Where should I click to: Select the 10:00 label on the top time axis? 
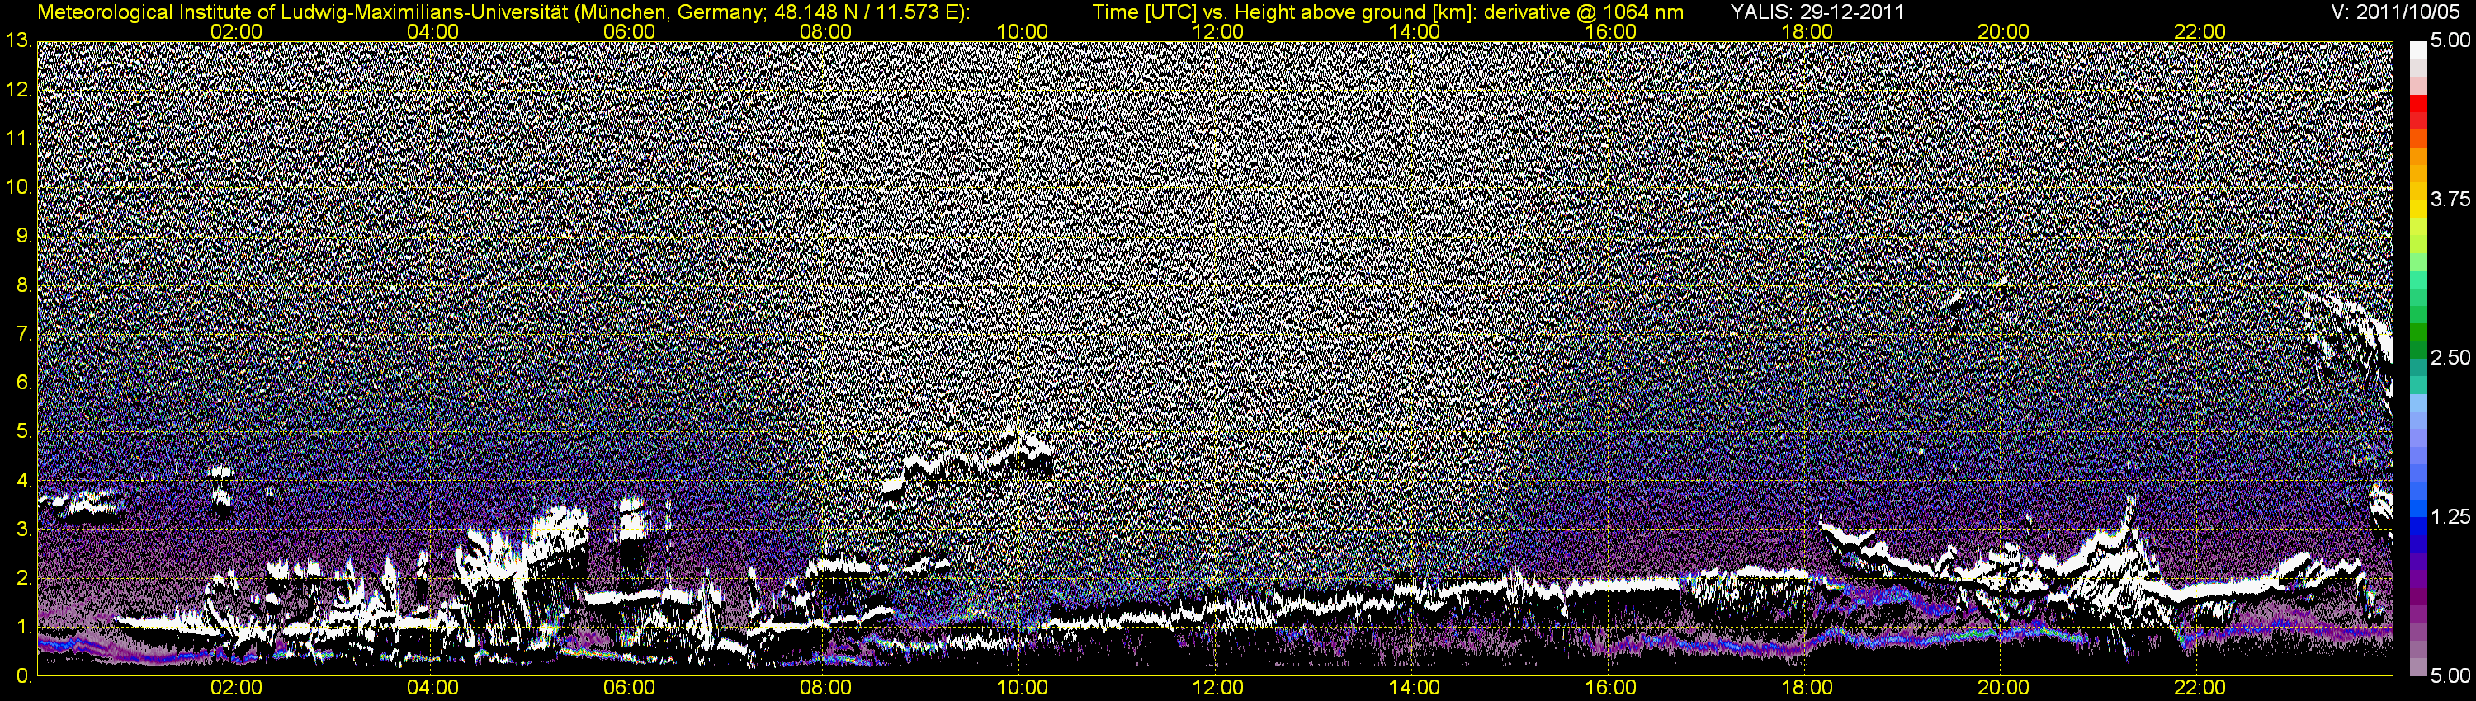[1022, 31]
